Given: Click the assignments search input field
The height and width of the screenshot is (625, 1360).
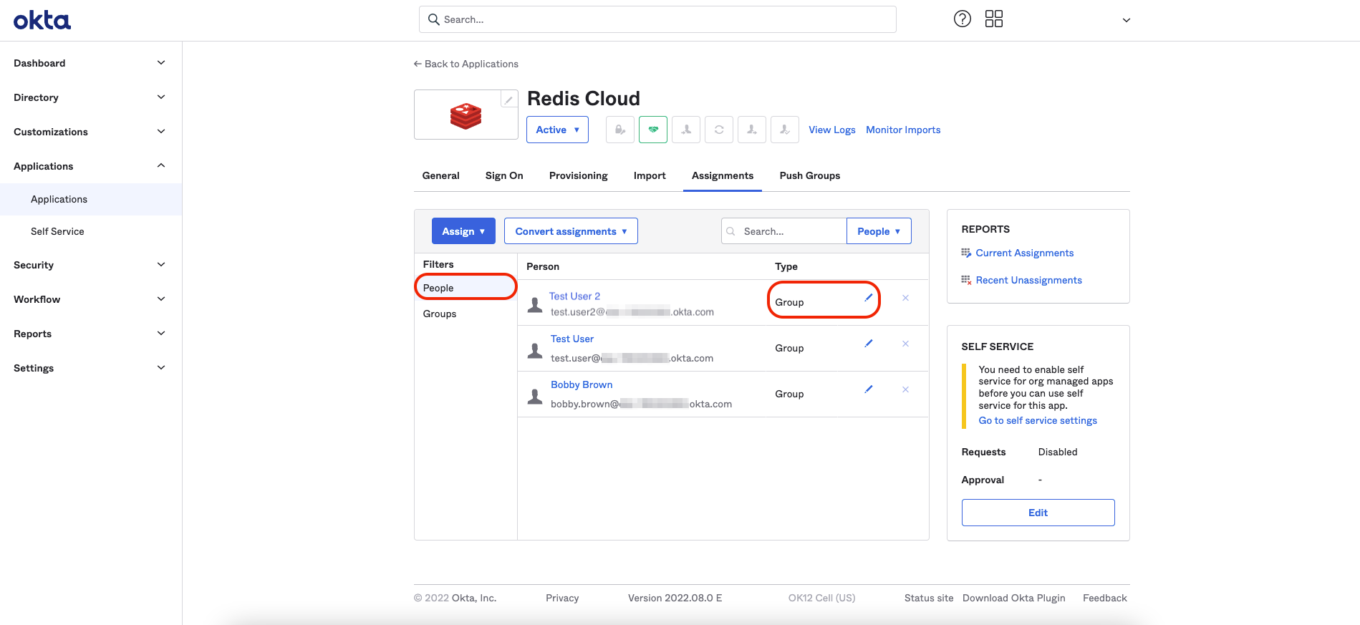Looking at the screenshot, I should 788,231.
